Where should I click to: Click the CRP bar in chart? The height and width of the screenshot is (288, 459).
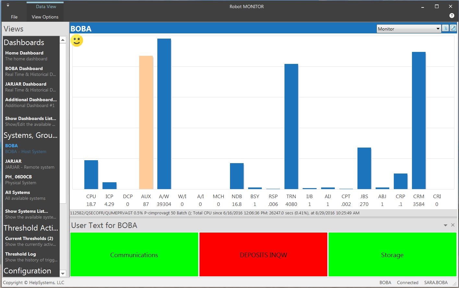pyautogui.click(x=401, y=181)
